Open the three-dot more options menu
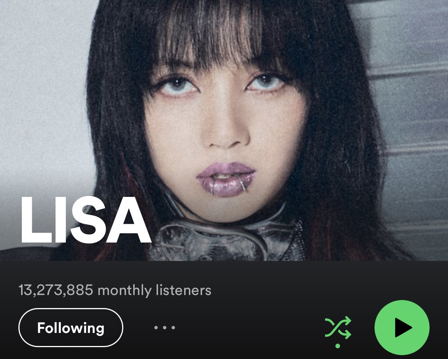The height and width of the screenshot is (359, 448). point(165,328)
